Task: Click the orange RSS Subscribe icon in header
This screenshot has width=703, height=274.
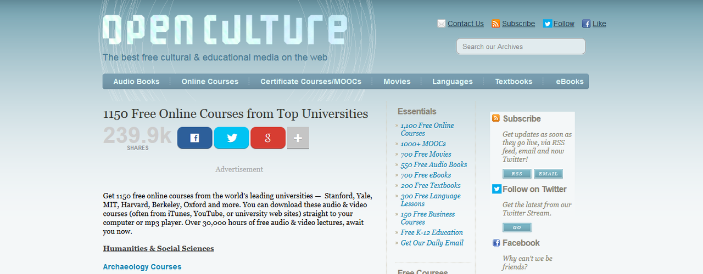Action: (495, 24)
